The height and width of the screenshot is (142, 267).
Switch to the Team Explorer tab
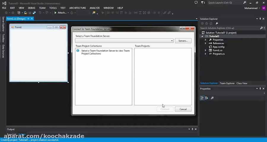(227, 83)
